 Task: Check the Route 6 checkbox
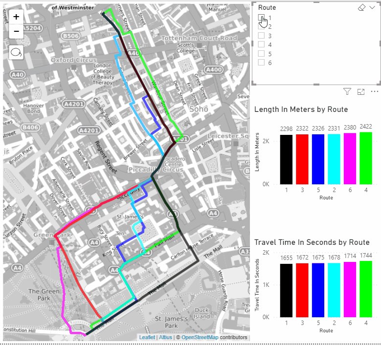(x=261, y=63)
